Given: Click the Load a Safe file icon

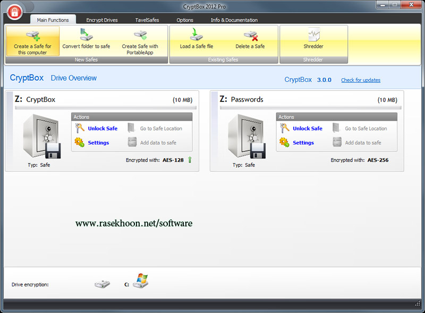Looking at the screenshot, I should click(x=196, y=35).
